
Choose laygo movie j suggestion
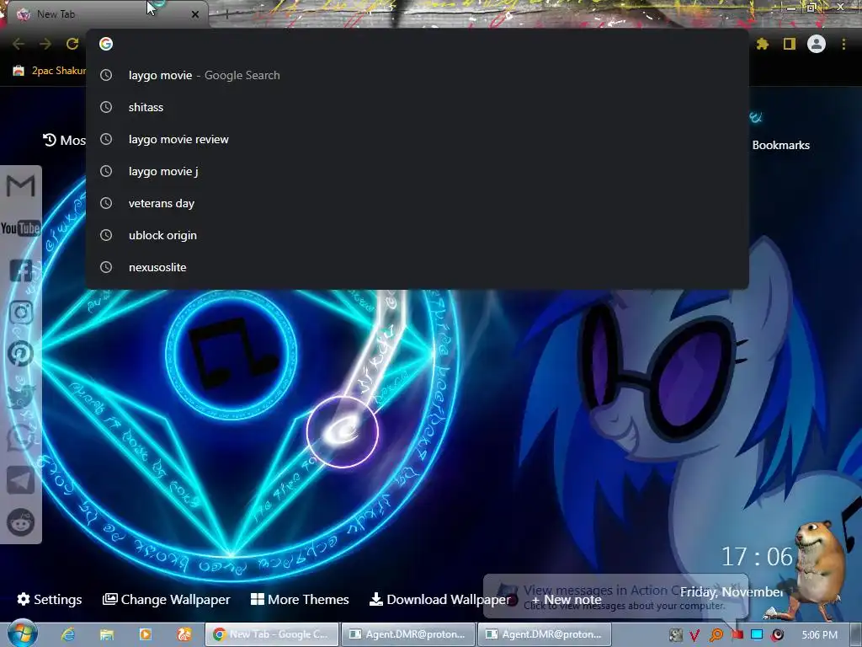point(418,171)
